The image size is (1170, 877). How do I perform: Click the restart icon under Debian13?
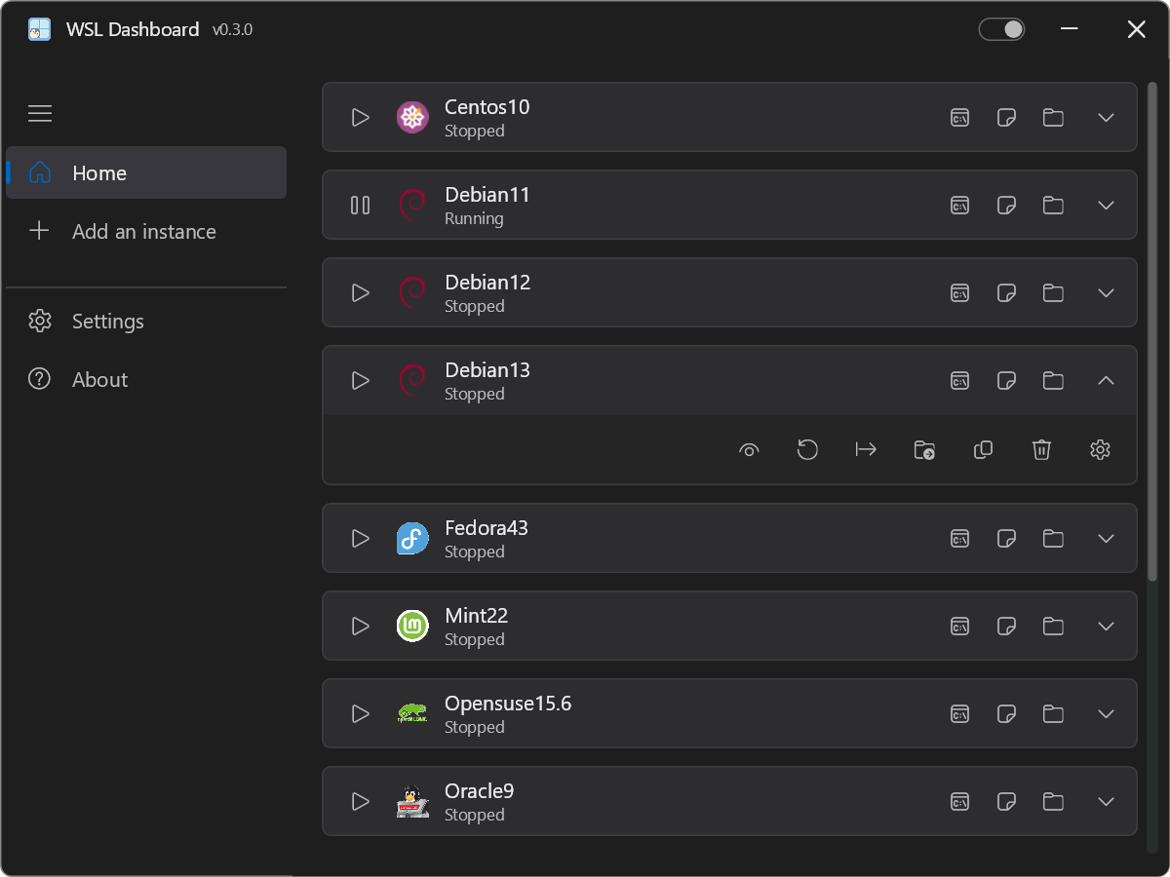coord(807,449)
